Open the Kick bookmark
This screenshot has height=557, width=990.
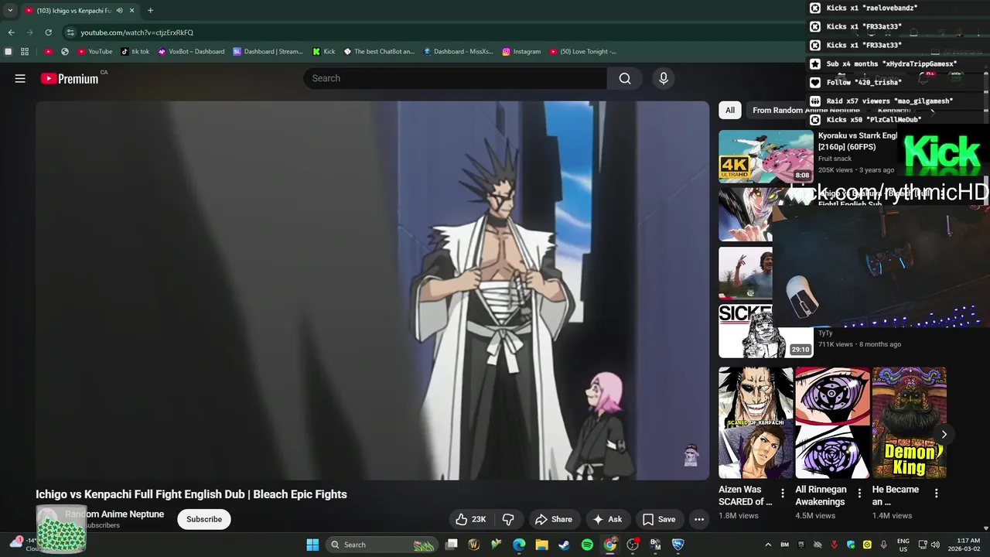coord(324,52)
